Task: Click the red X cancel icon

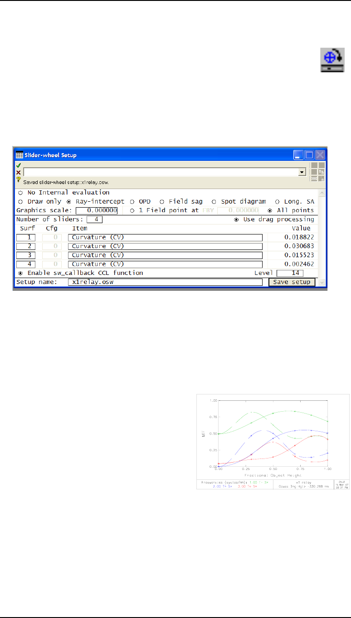Action: coord(19,173)
